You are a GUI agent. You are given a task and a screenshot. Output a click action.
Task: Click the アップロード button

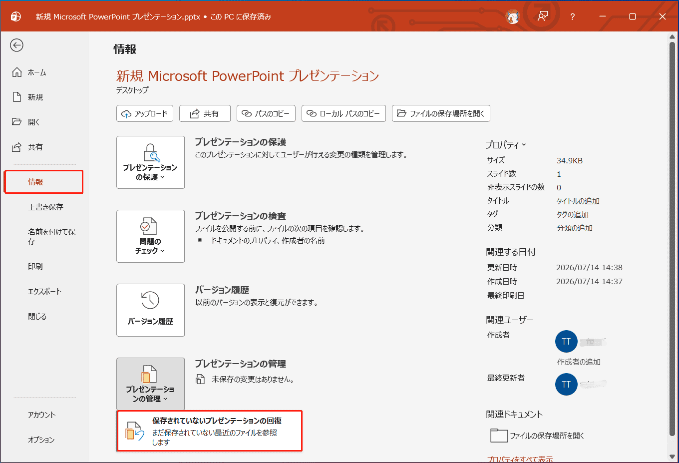pyautogui.click(x=145, y=113)
